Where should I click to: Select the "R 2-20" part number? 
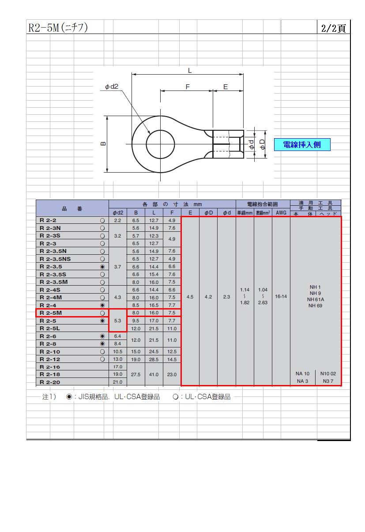pyautogui.click(x=49, y=382)
